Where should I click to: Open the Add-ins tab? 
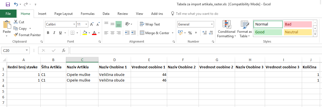[x=157, y=14]
